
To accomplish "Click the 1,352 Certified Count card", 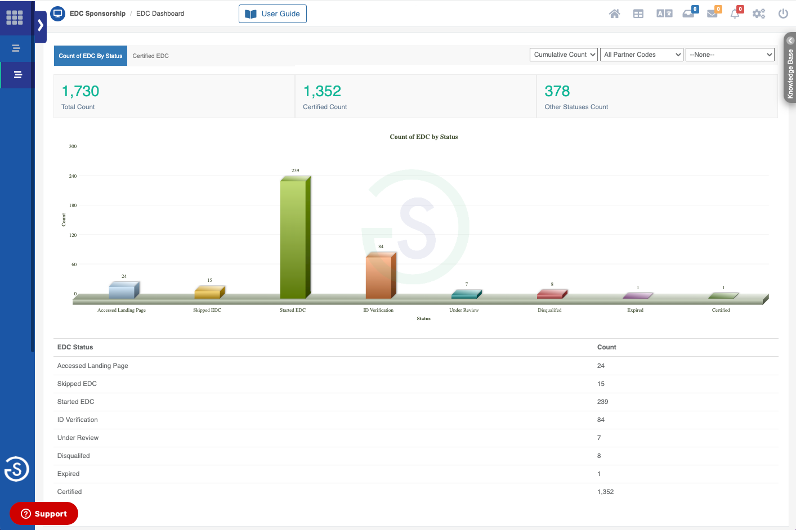I will pos(415,96).
